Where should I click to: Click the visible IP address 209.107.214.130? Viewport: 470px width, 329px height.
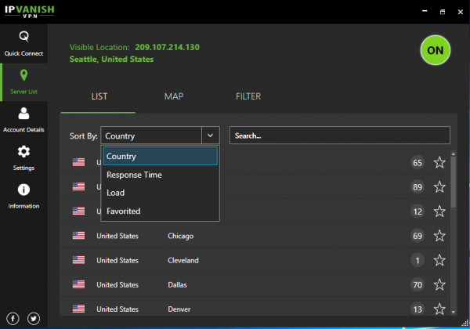167,47
